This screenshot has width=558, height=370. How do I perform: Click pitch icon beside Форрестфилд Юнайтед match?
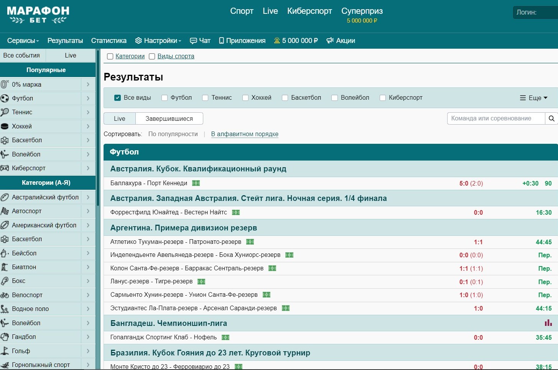pos(236,212)
